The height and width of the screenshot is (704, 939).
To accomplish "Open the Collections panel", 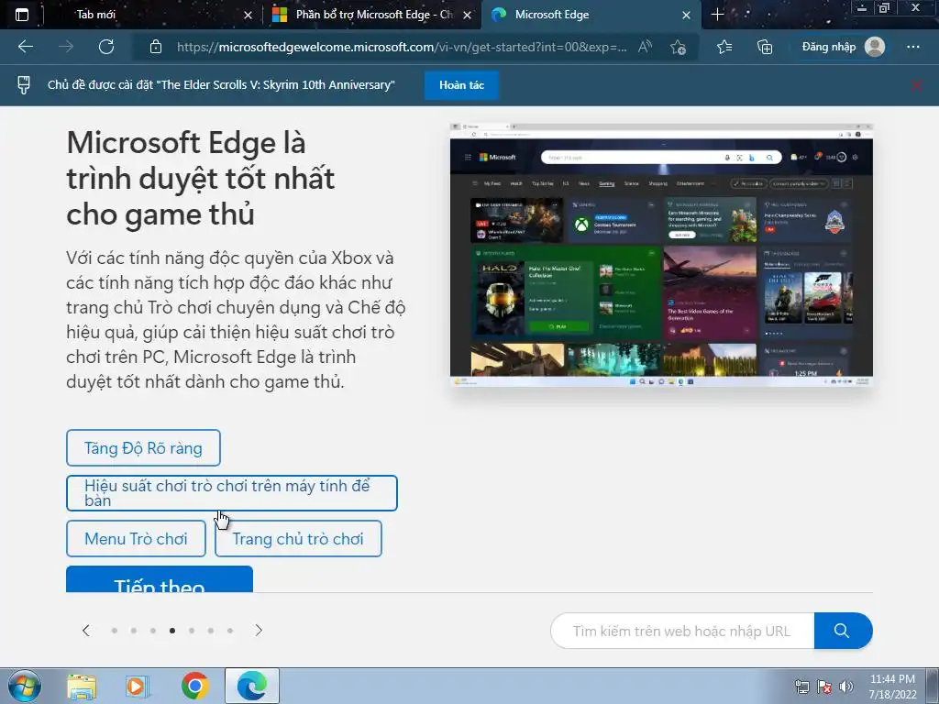I will tap(765, 47).
